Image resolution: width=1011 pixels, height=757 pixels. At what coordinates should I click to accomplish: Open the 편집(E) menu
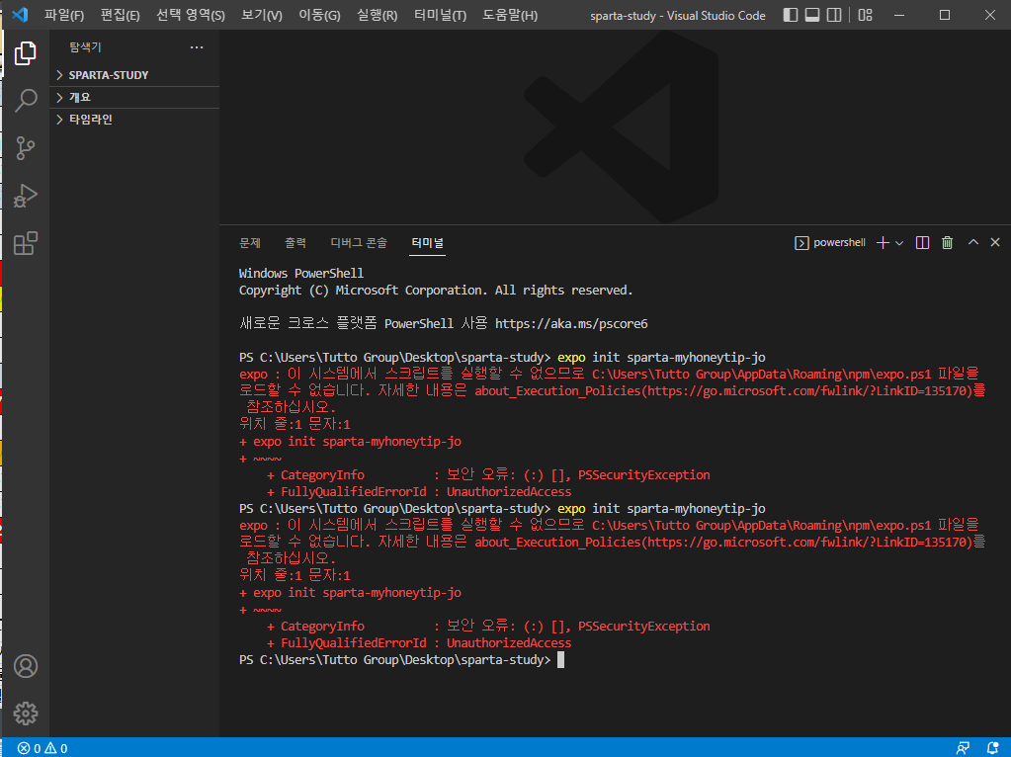[x=120, y=15]
